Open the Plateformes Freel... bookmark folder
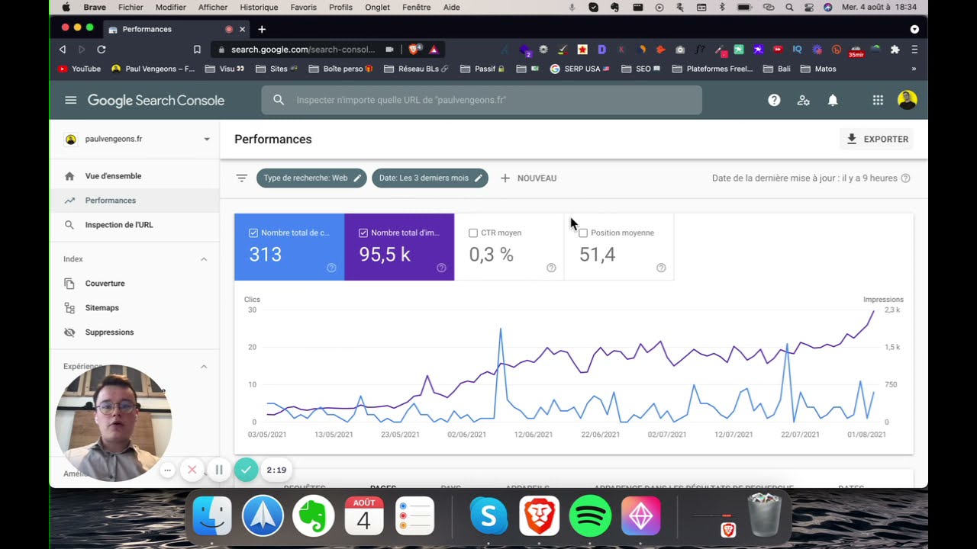The height and width of the screenshot is (549, 977). pyautogui.click(x=712, y=69)
